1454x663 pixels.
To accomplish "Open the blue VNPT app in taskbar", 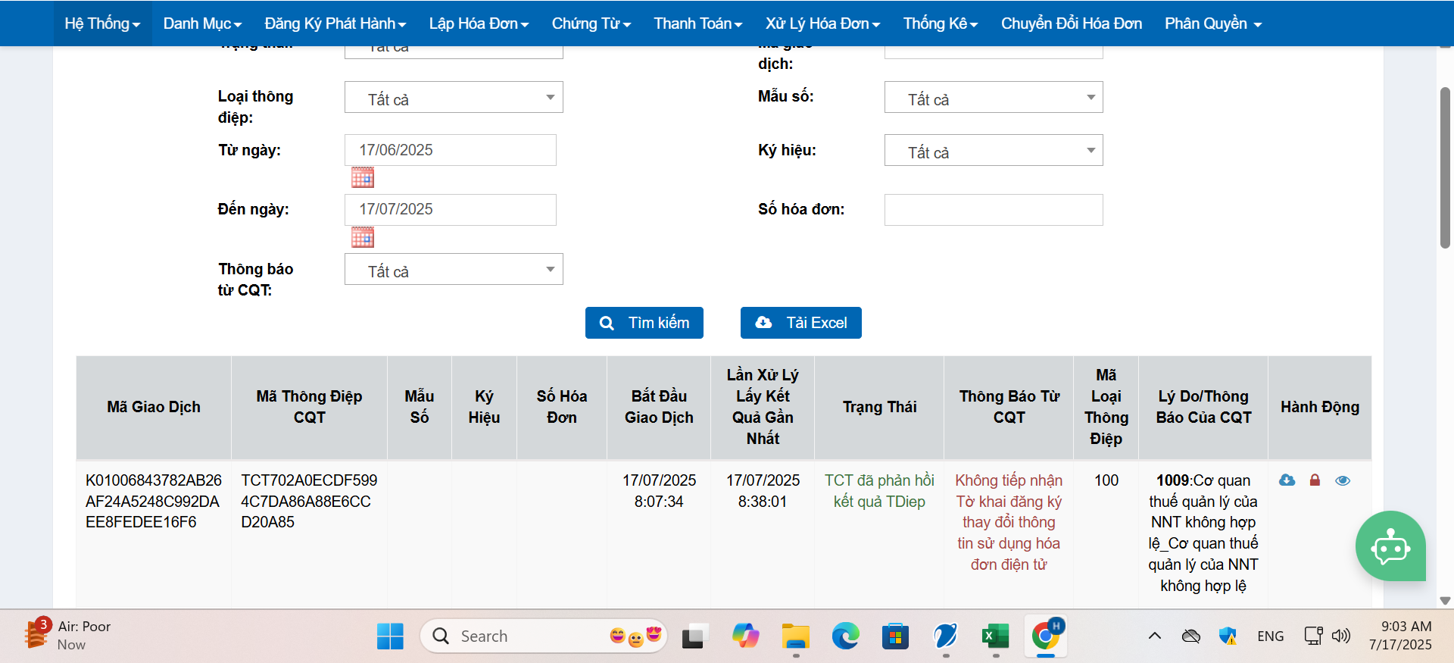I will [x=945, y=636].
